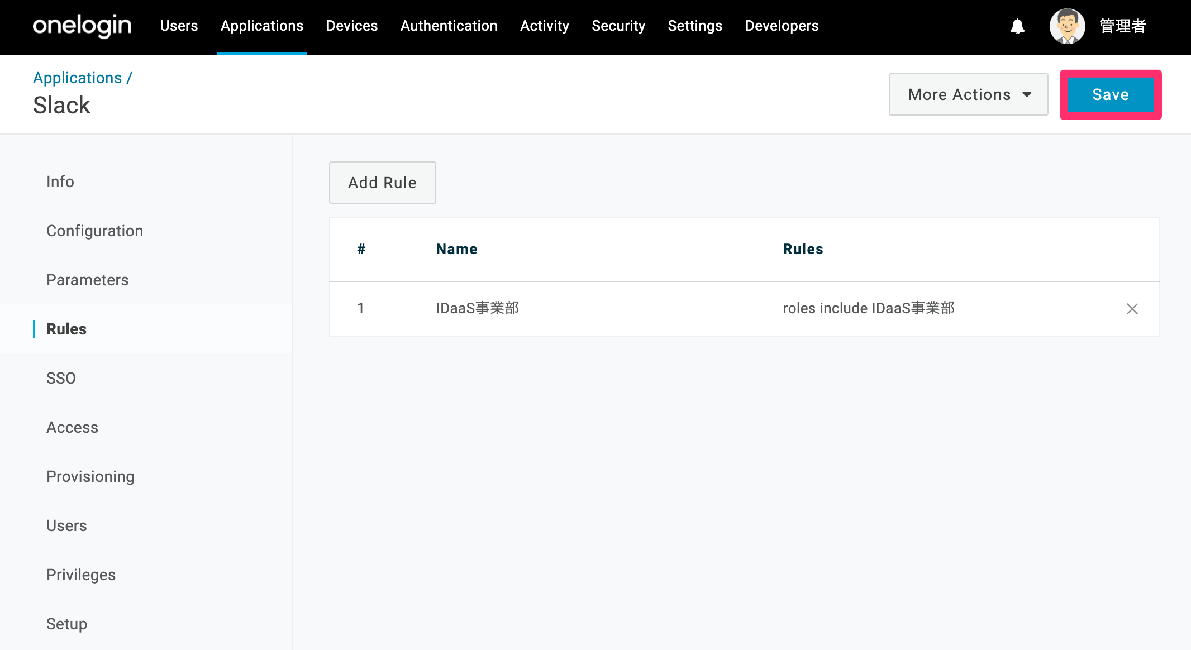1191x650 pixels.
Task: Open the Users menu in top navigation
Action: 179,26
